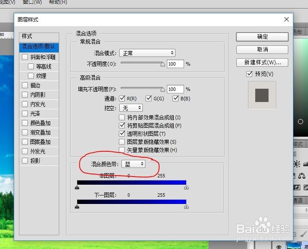Click the Gradient Map adjustment icon
The width and height of the screenshot is (308, 249).
click(x=306, y=188)
